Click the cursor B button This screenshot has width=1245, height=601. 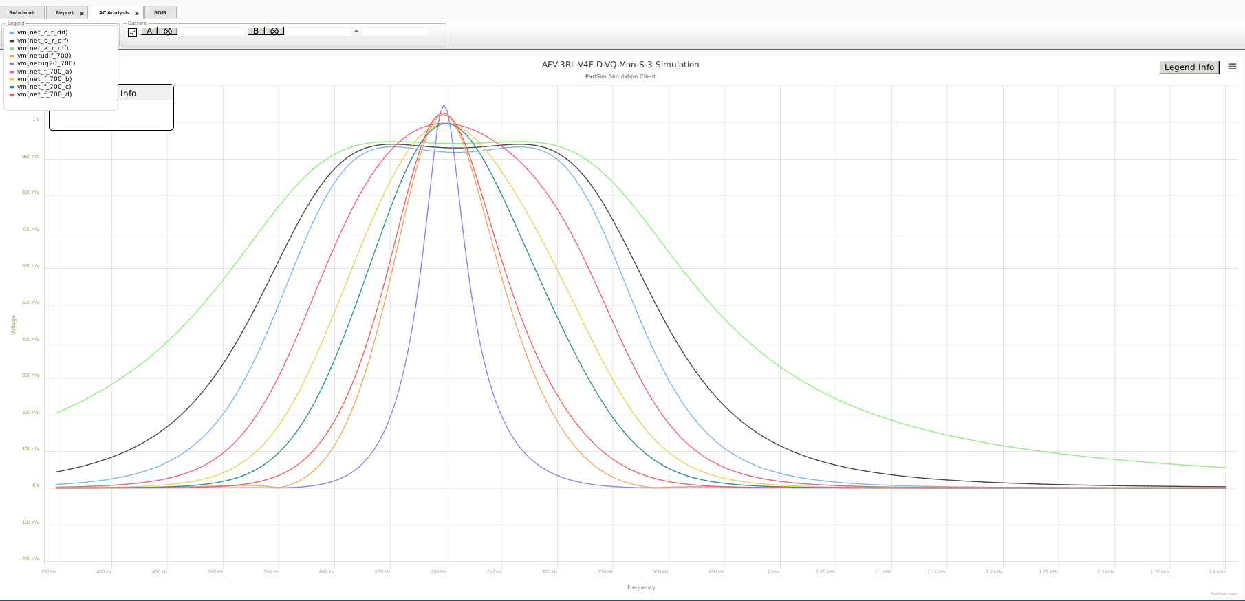(256, 31)
